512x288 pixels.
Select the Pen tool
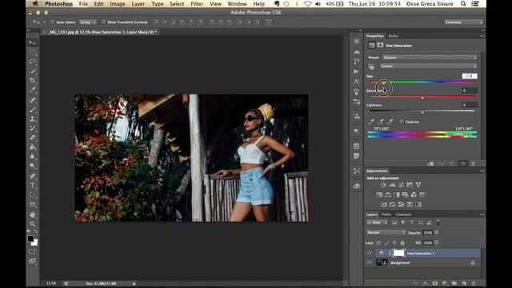pyautogui.click(x=32, y=176)
